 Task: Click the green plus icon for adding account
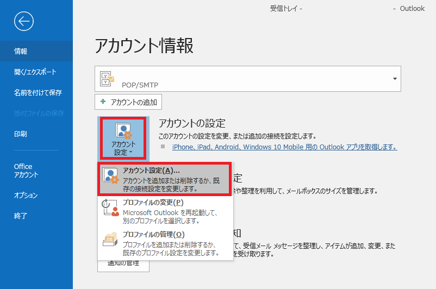[x=103, y=102]
